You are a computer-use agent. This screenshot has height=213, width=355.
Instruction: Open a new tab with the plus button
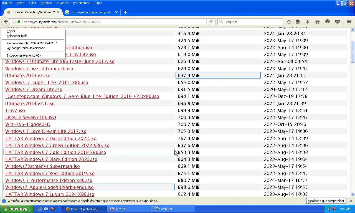click(x=126, y=12)
